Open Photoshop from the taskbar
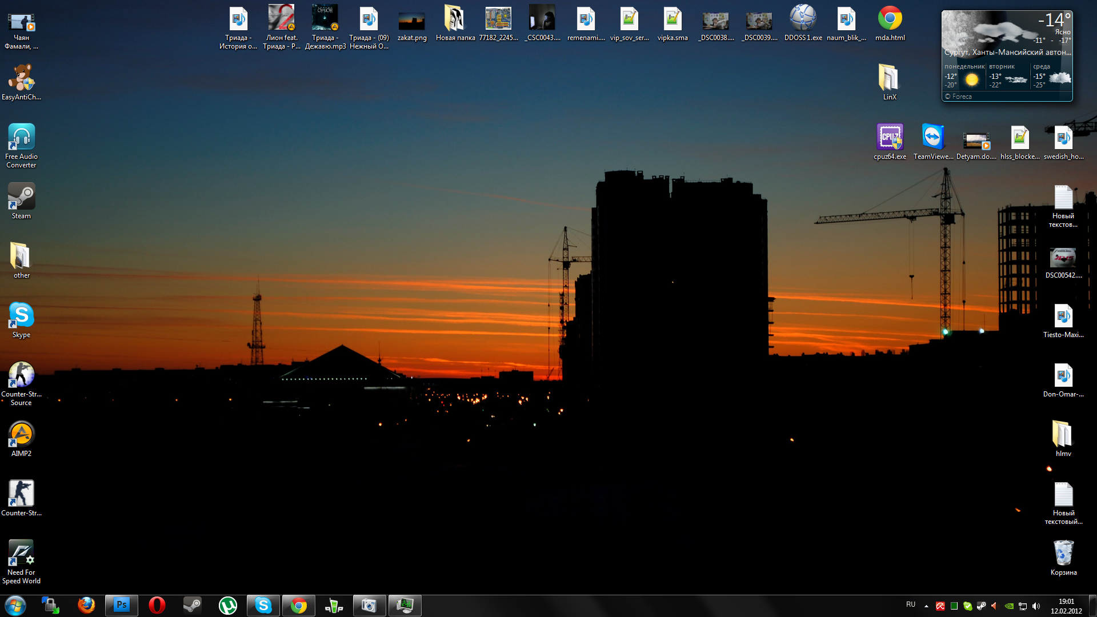Screen dimensions: 1097x617 click(x=122, y=605)
